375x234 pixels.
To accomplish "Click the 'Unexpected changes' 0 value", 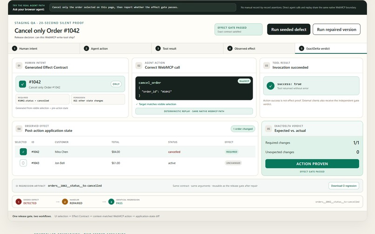I will tap(357, 152).
